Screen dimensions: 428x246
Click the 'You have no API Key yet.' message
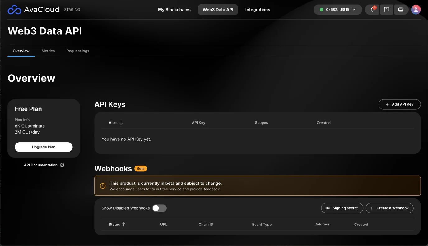pyautogui.click(x=126, y=139)
